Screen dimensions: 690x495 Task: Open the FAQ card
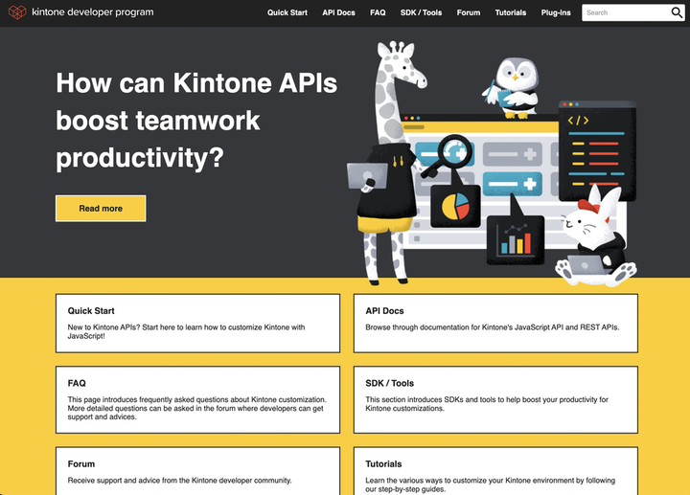[x=198, y=399]
